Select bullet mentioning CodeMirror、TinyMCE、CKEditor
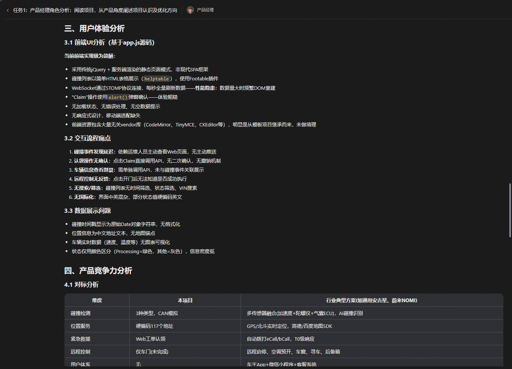 click(194, 125)
